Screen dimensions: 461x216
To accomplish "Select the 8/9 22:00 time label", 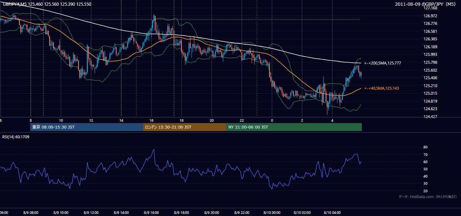I will point(242,212).
